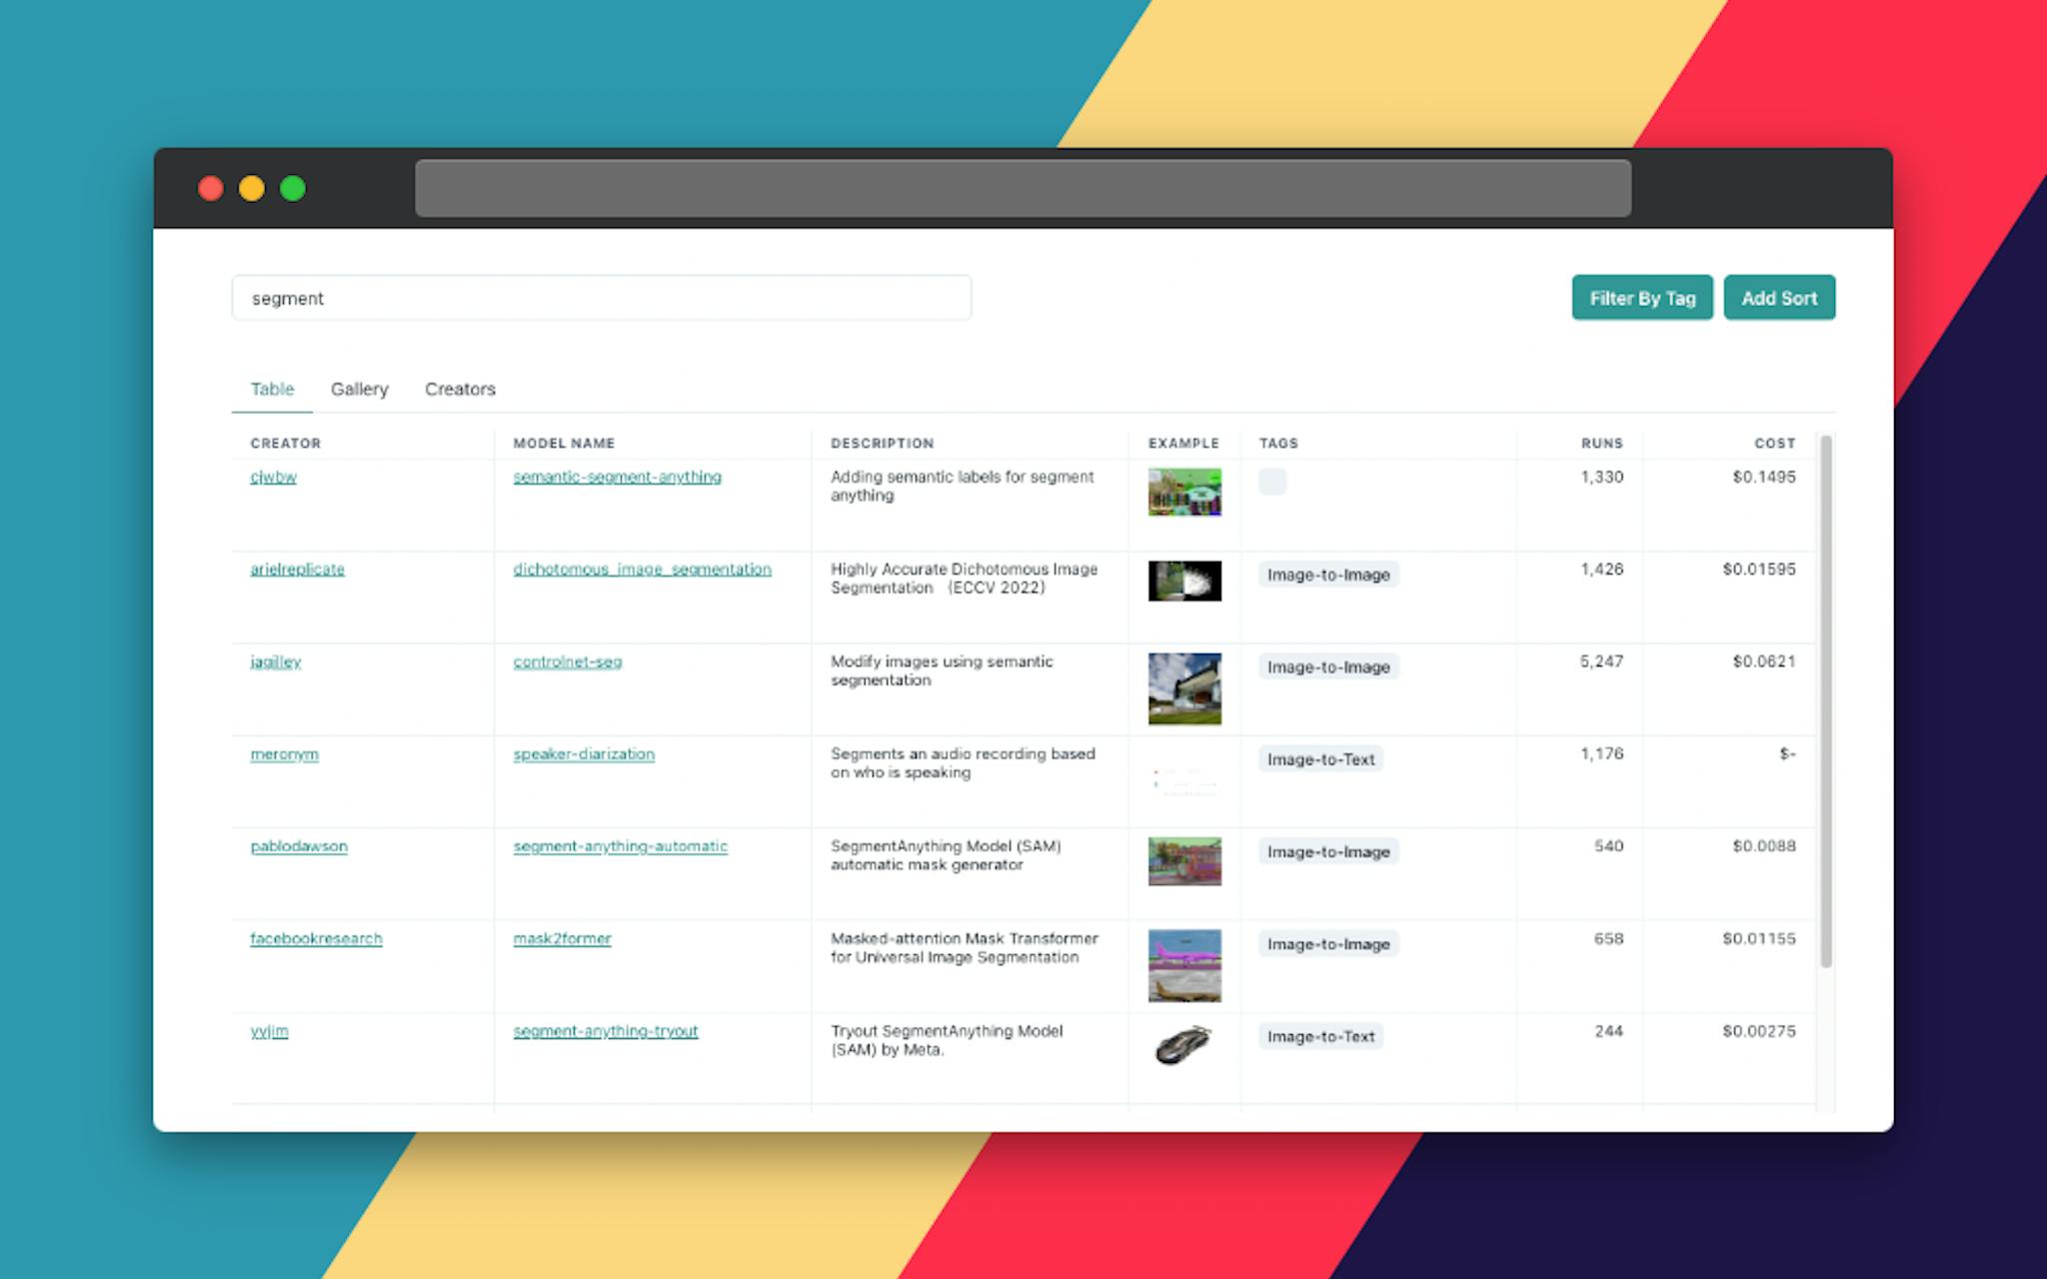This screenshot has height=1279, width=2047.
Task: Open the Filter By Tag button
Action: (1642, 298)
